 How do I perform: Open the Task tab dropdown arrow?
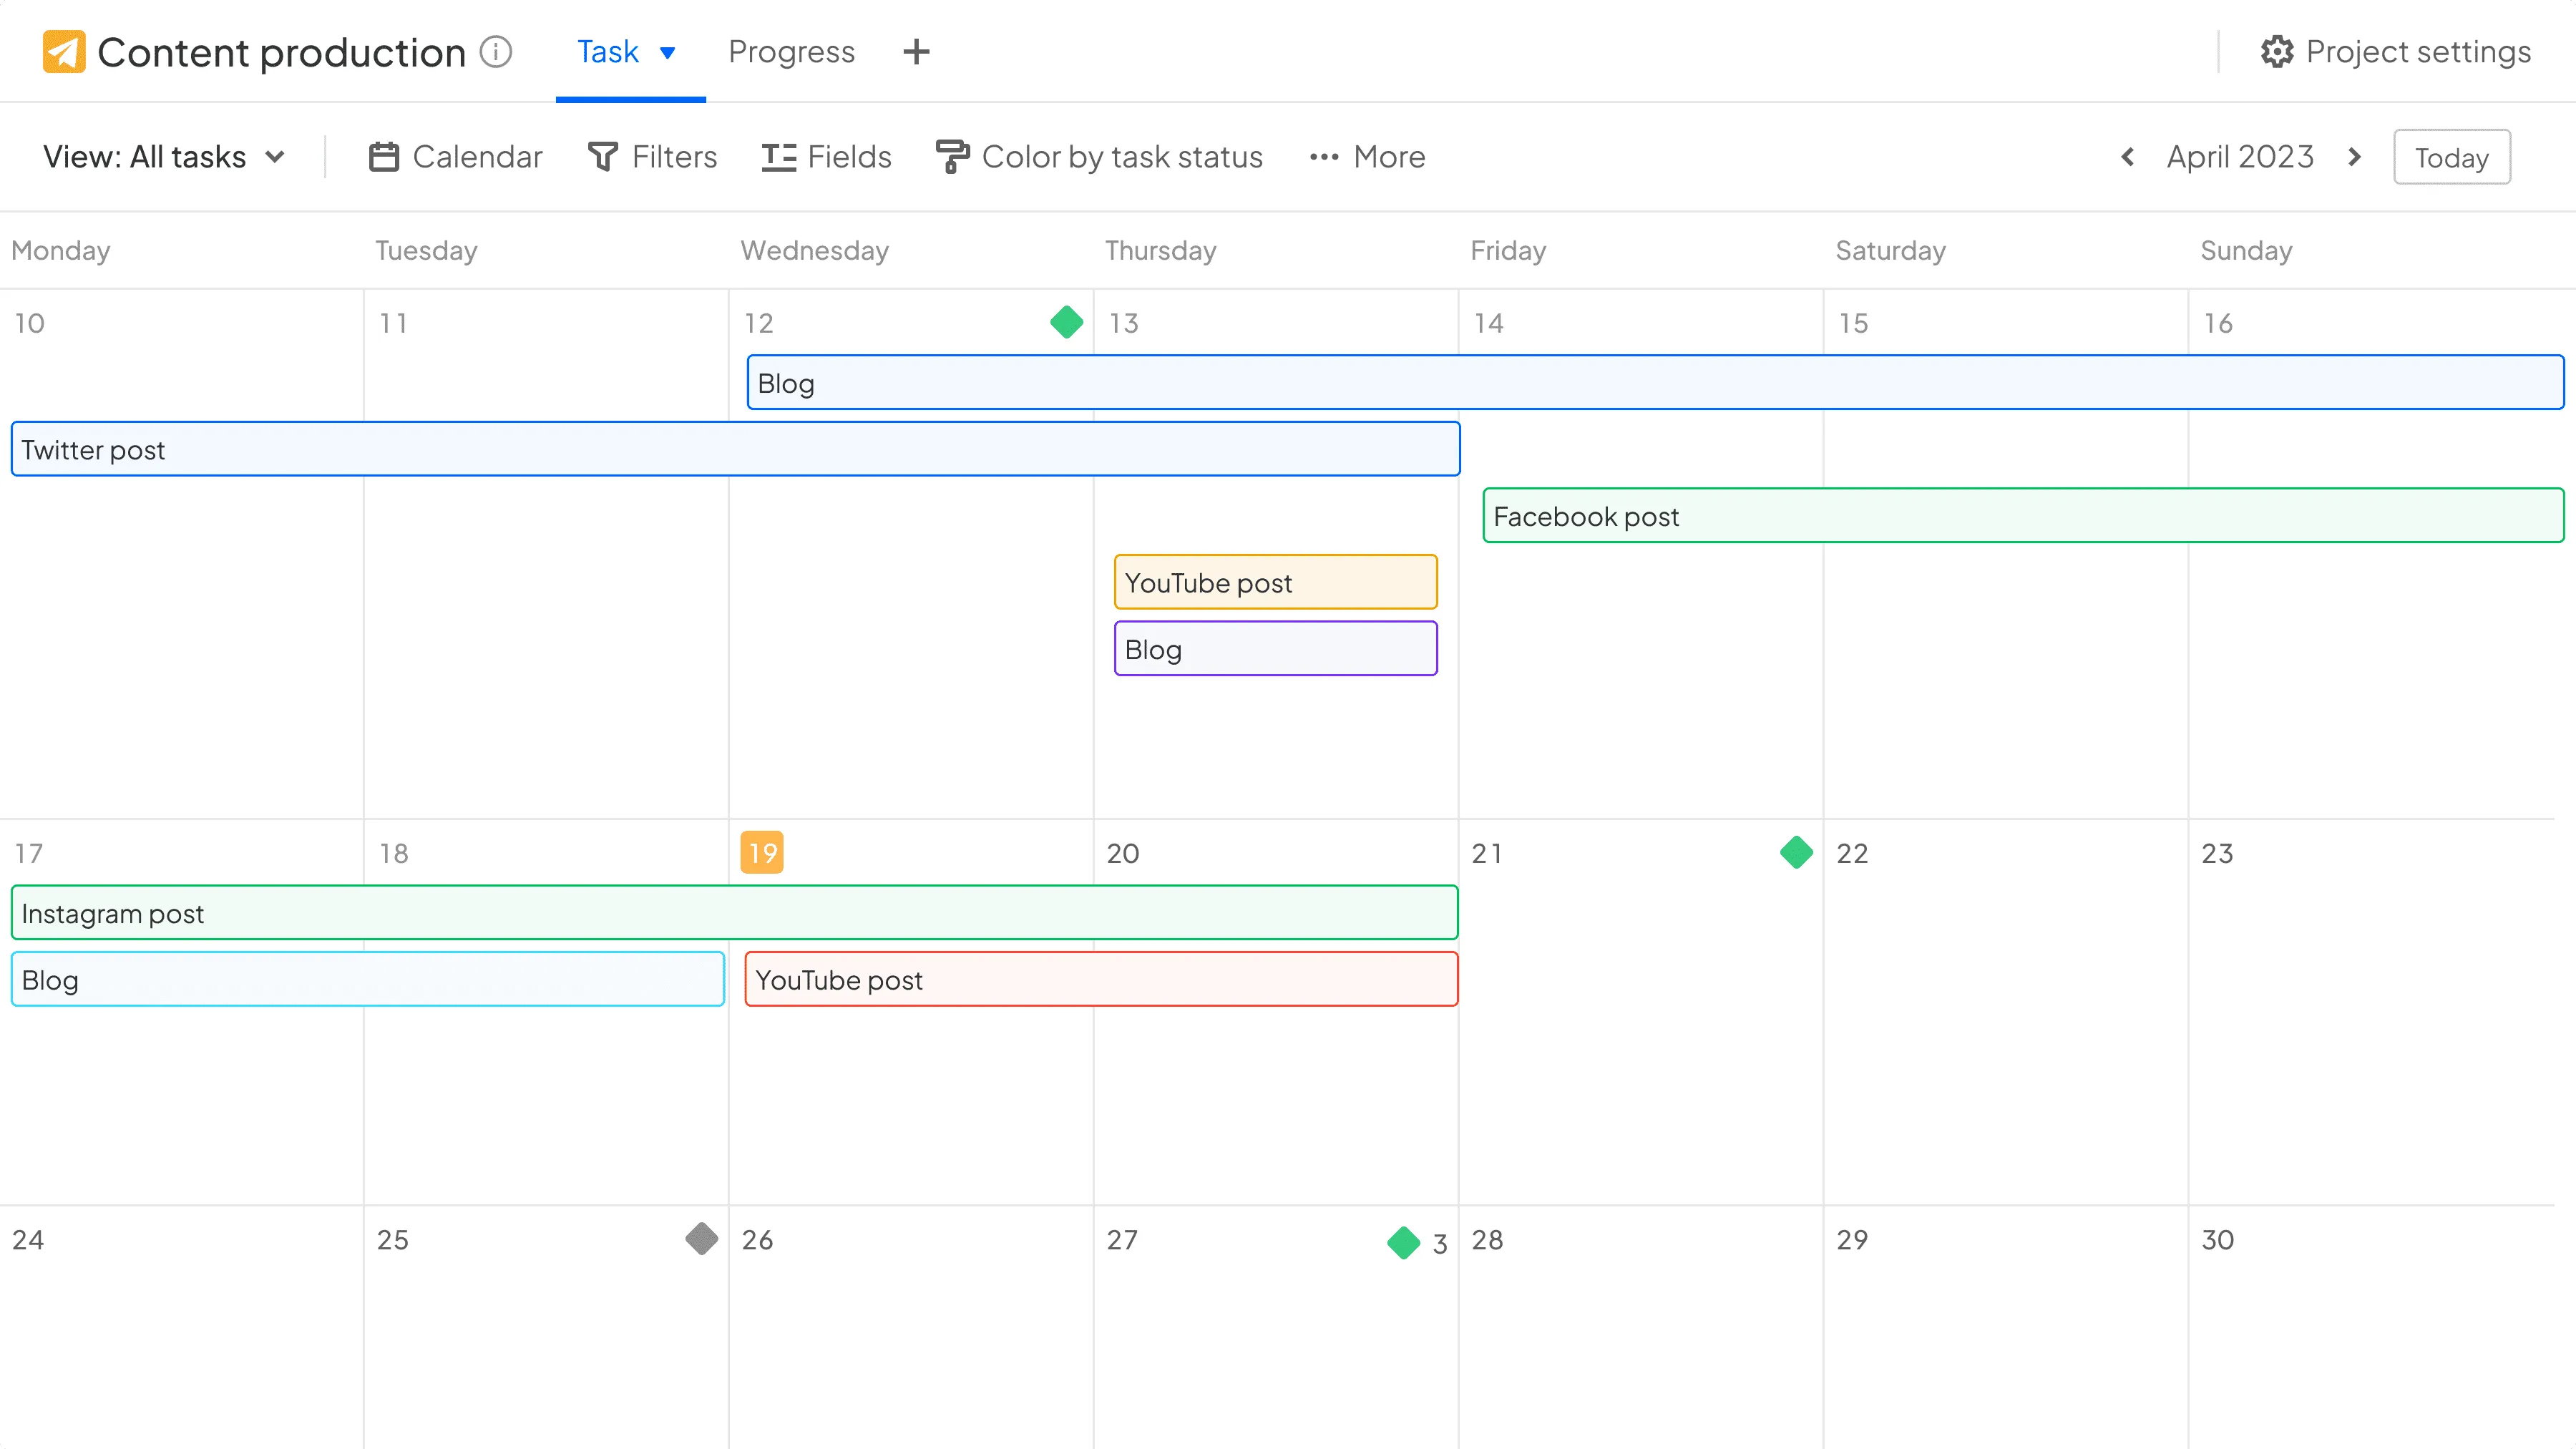[x=668, y=52]
